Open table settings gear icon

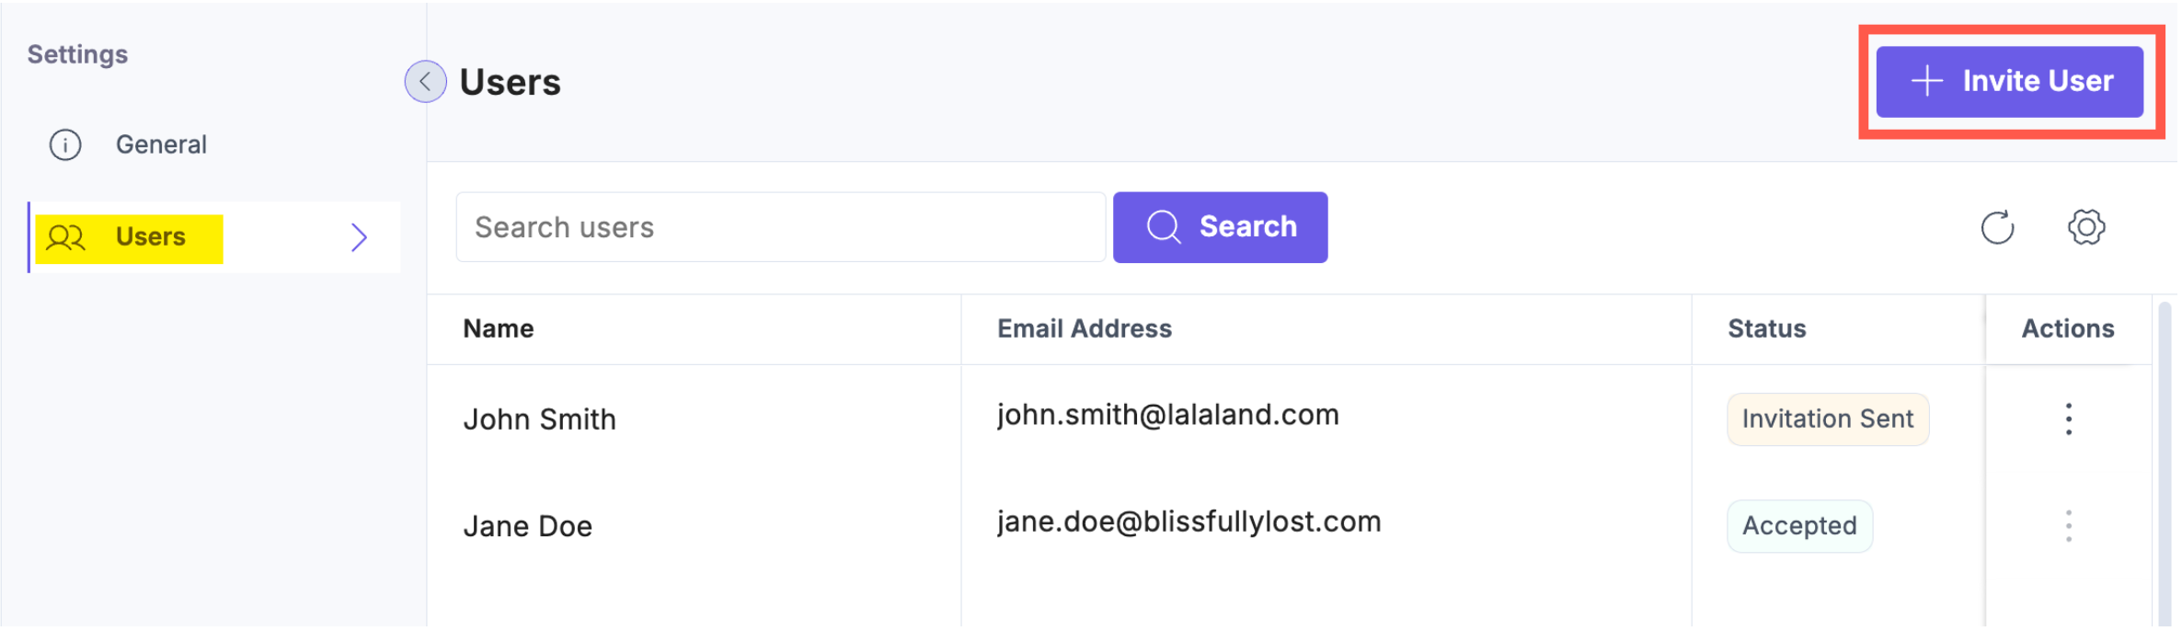pyautogui.click(x=2085, y=227)
